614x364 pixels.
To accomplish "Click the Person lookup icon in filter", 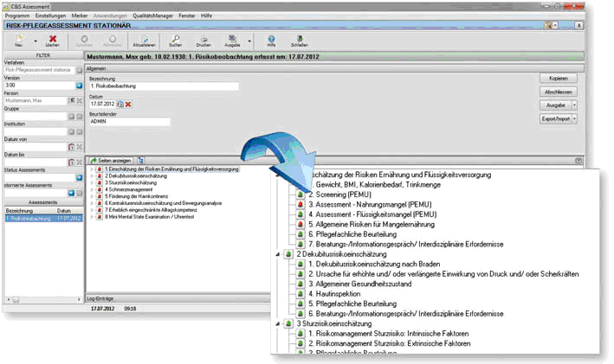I will point(71,101).
